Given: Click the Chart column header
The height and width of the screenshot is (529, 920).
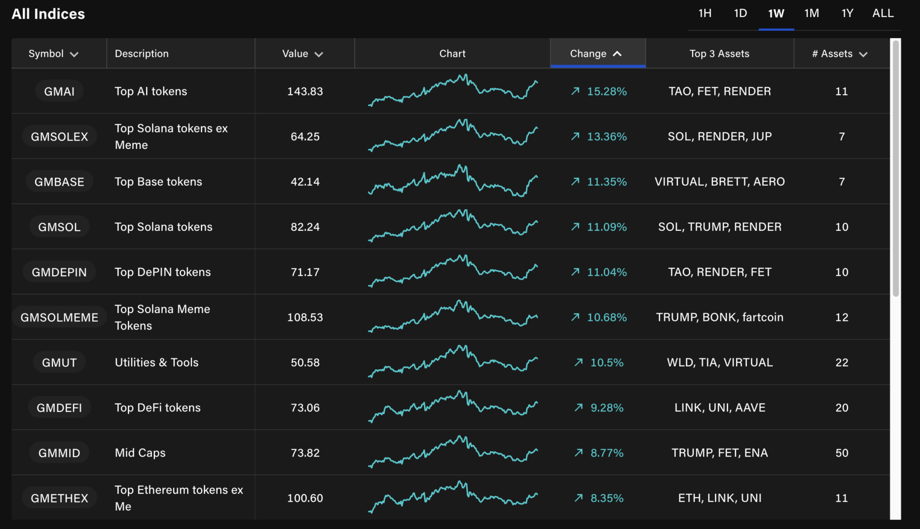Looking at the screenshot, I should 452,53.
